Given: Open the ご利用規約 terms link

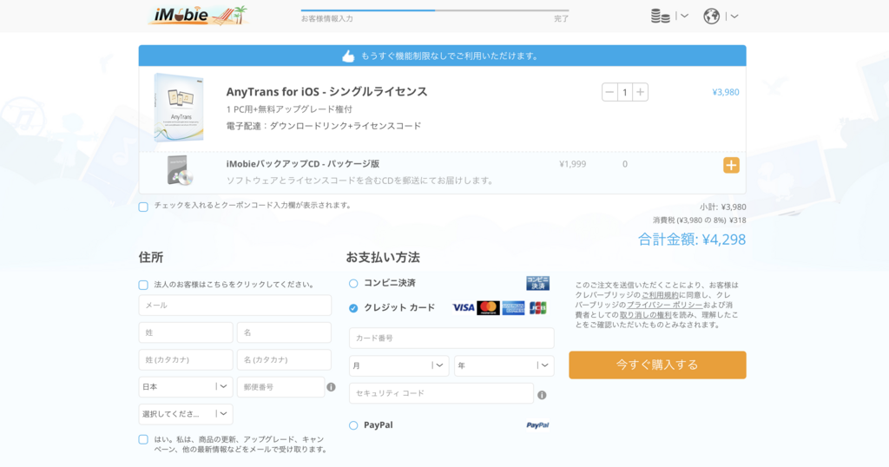Looking at the screenshot, I should (x=660, y=295).
